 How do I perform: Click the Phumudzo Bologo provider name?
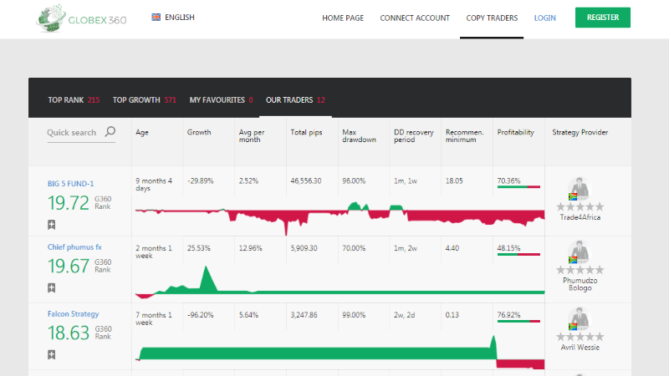pyautogui.click(x=580, y=284)
